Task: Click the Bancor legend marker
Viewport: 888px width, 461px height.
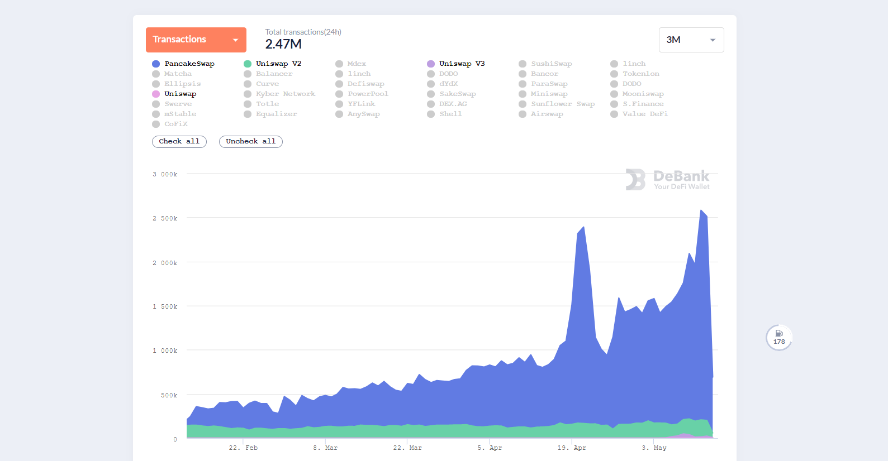Action: [523, 74]
